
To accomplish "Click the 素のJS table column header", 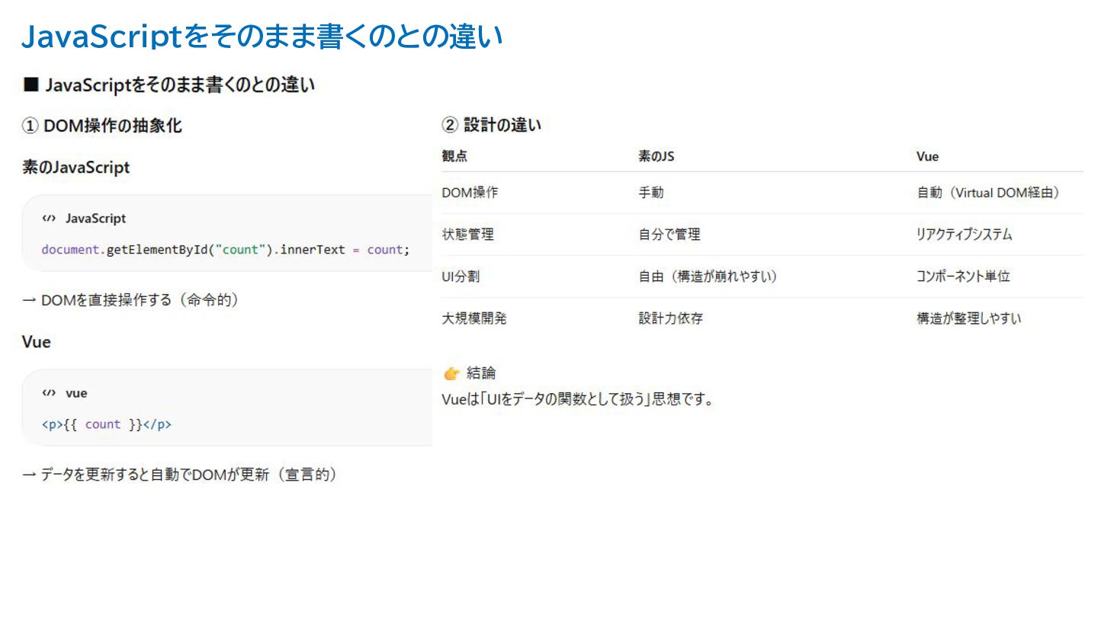I will click(x=656, y=157).
